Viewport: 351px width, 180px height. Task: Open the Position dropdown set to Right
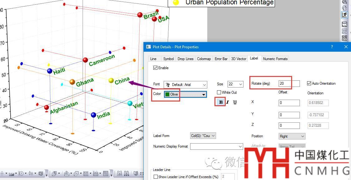[x=292, y=136]
